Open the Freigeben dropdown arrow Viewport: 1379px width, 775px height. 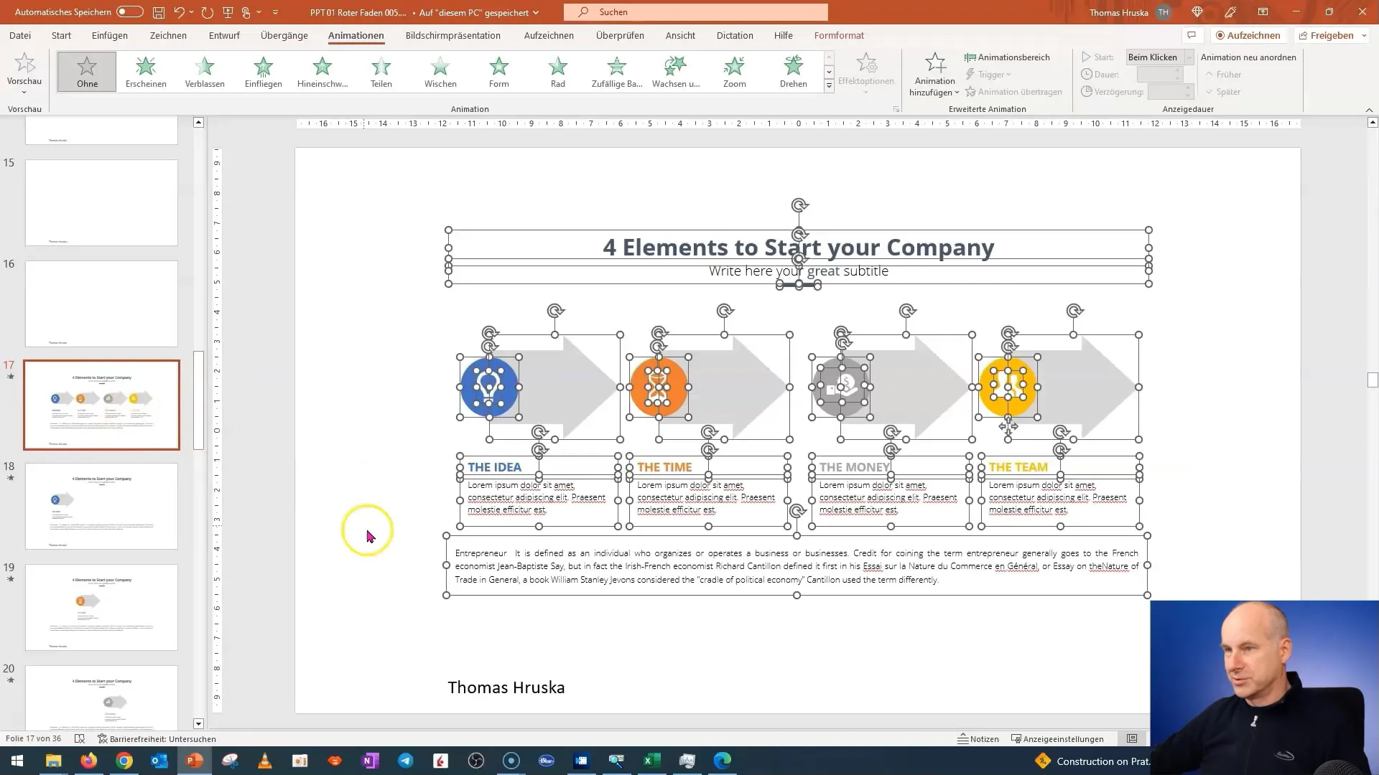1363,35
